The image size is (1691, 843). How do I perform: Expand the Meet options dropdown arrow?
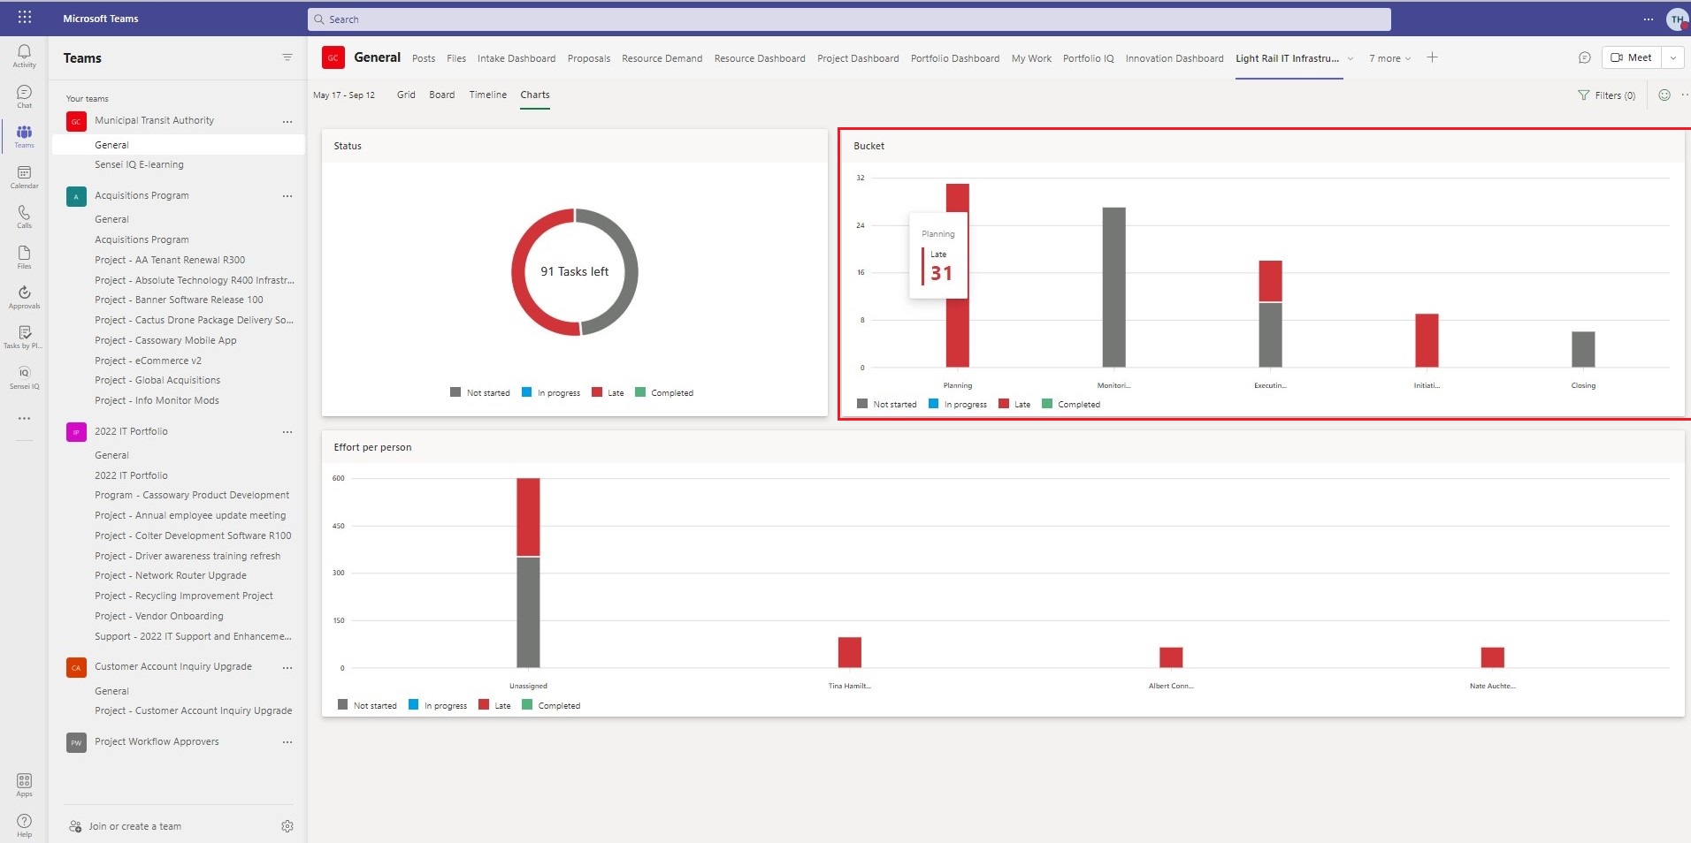pyautogui.click(x=1672, y=57)
